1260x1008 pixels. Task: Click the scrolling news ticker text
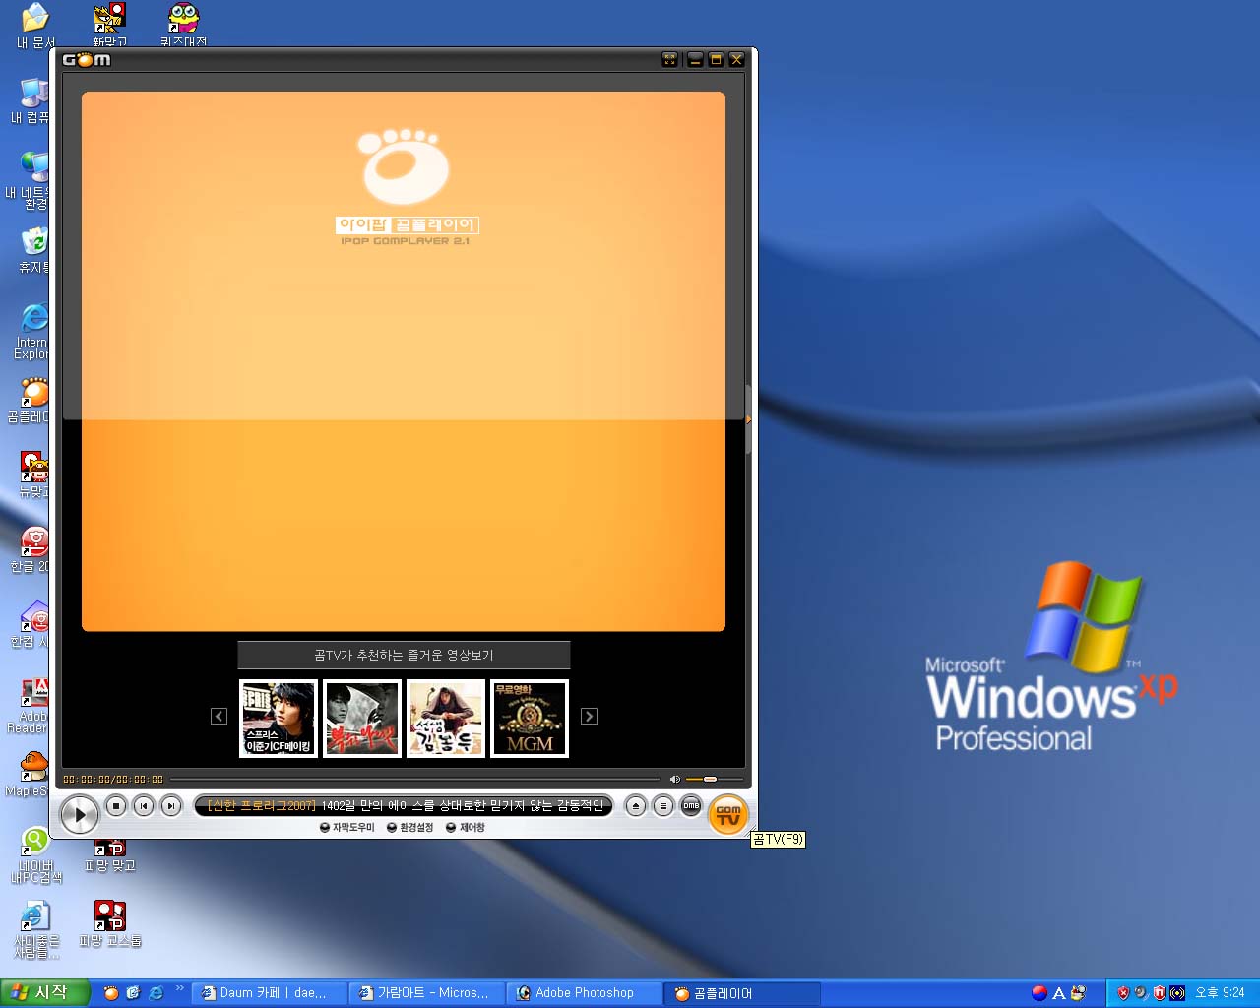(404, 806)
